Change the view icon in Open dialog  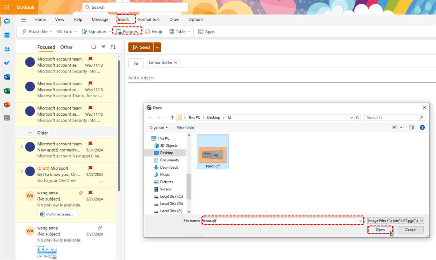tap(395, 127)
